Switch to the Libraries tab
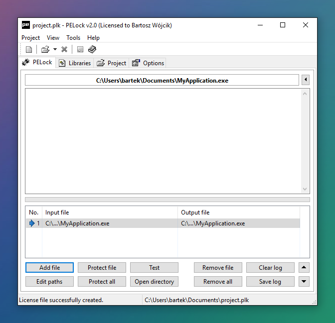335x323 pixels. pos(75,63)
